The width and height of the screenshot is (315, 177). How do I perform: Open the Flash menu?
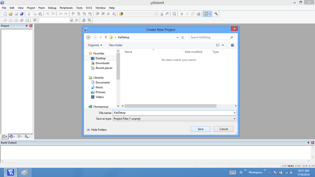coord(41,8)
